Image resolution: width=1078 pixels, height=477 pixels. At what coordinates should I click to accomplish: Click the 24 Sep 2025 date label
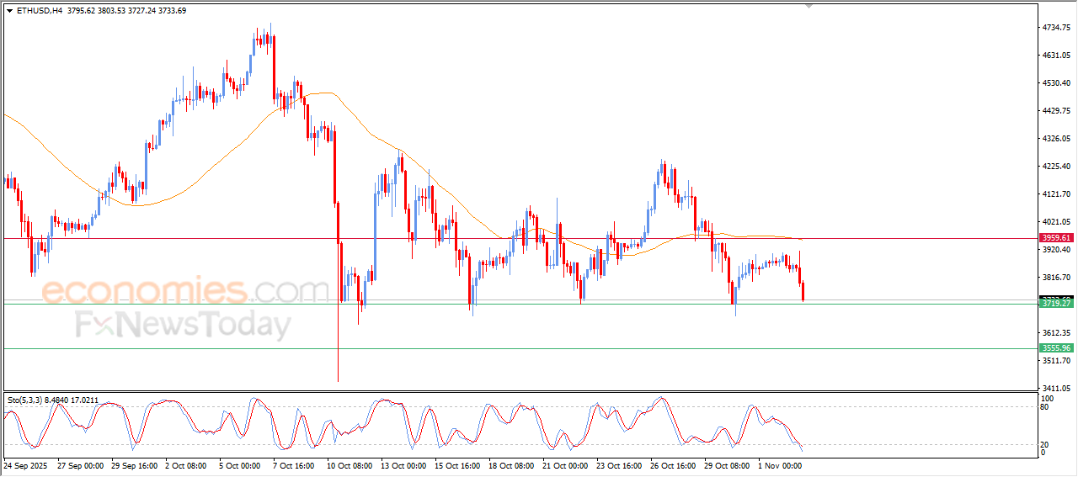26,464
